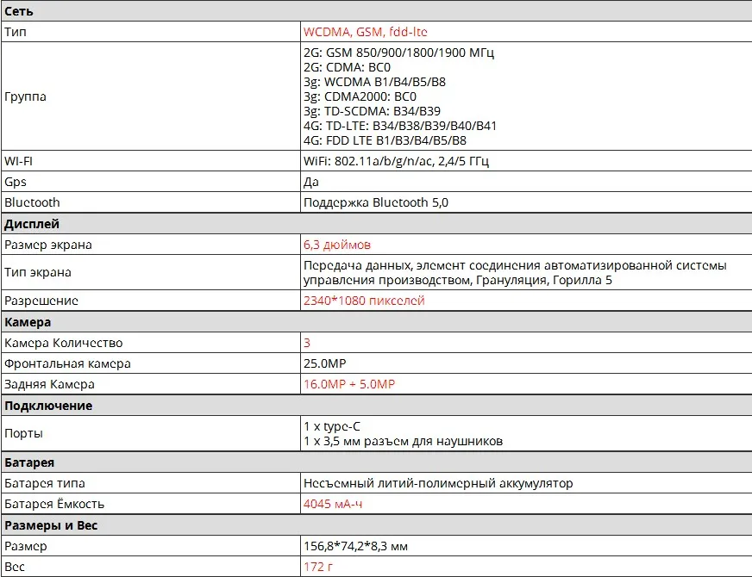The image size is (752, 577).
Task: Select the Сеть section header row
Action: (377, 11)
